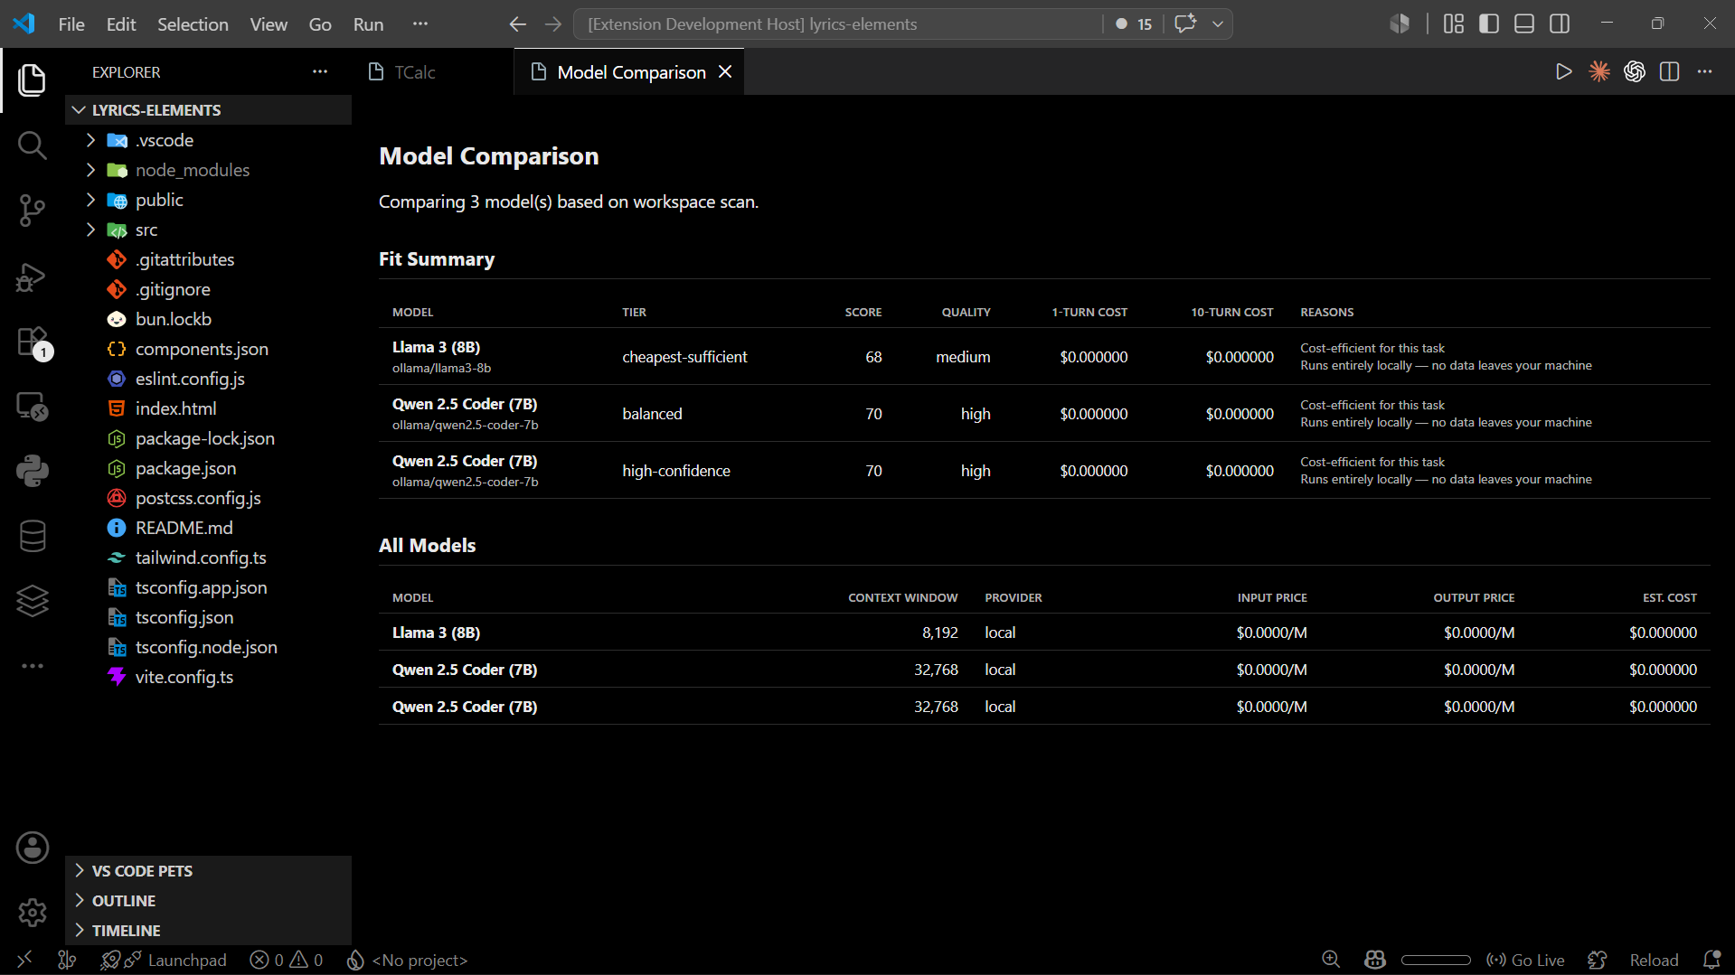Open the Go menu

click(x=320, y=24)
